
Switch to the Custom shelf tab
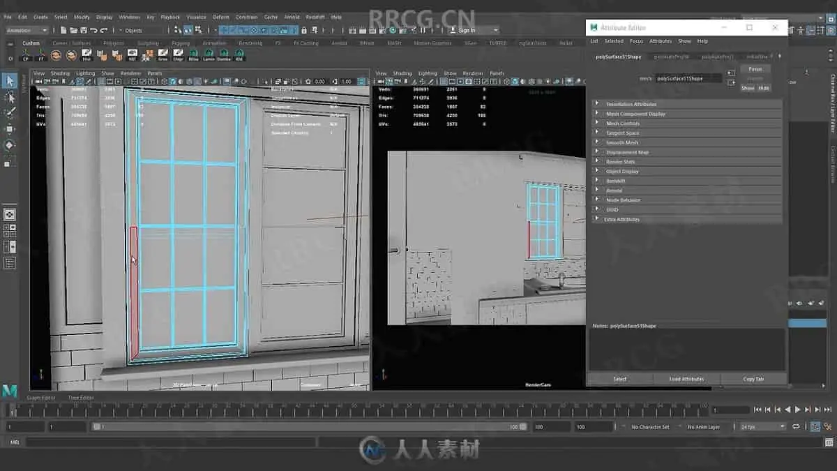click(31, 43)
